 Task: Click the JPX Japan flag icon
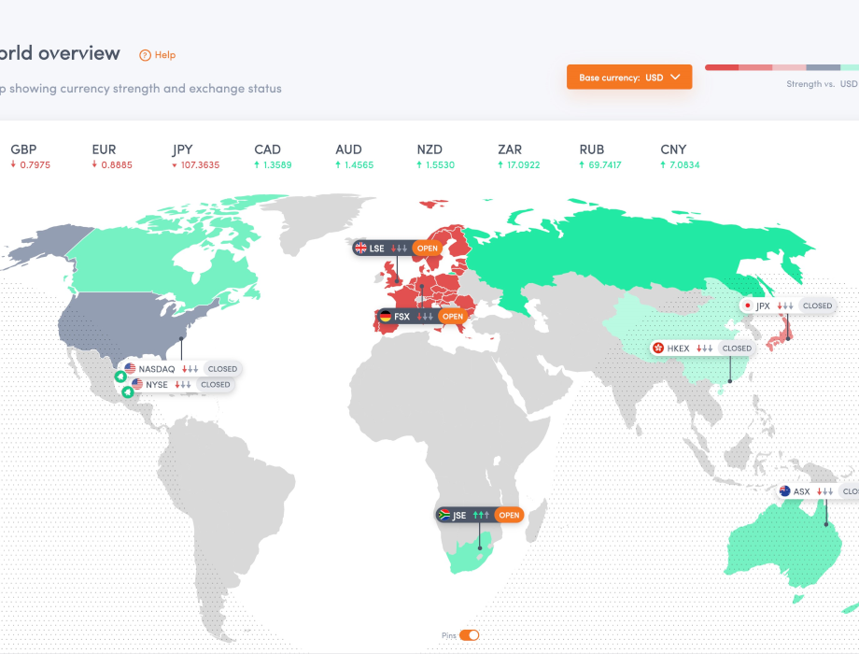(747, 306)
